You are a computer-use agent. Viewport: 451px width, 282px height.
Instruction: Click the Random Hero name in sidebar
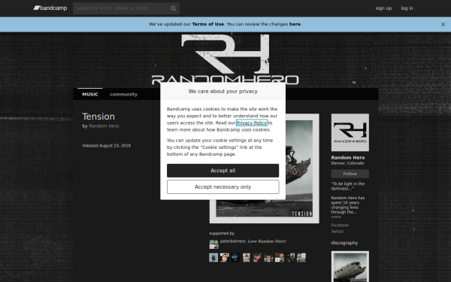[348, 158]
